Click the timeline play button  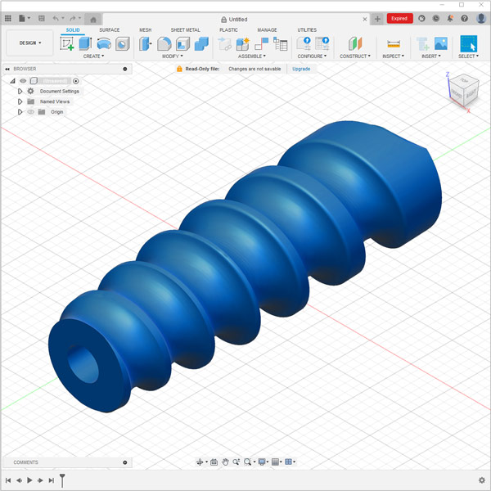click(29, 480)
